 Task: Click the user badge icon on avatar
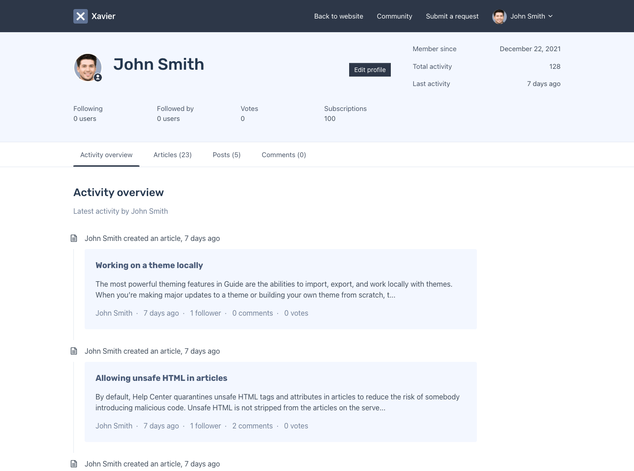98,77
